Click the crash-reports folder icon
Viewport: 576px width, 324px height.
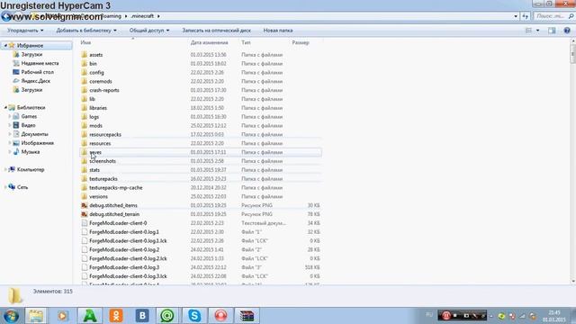[84, 90]
